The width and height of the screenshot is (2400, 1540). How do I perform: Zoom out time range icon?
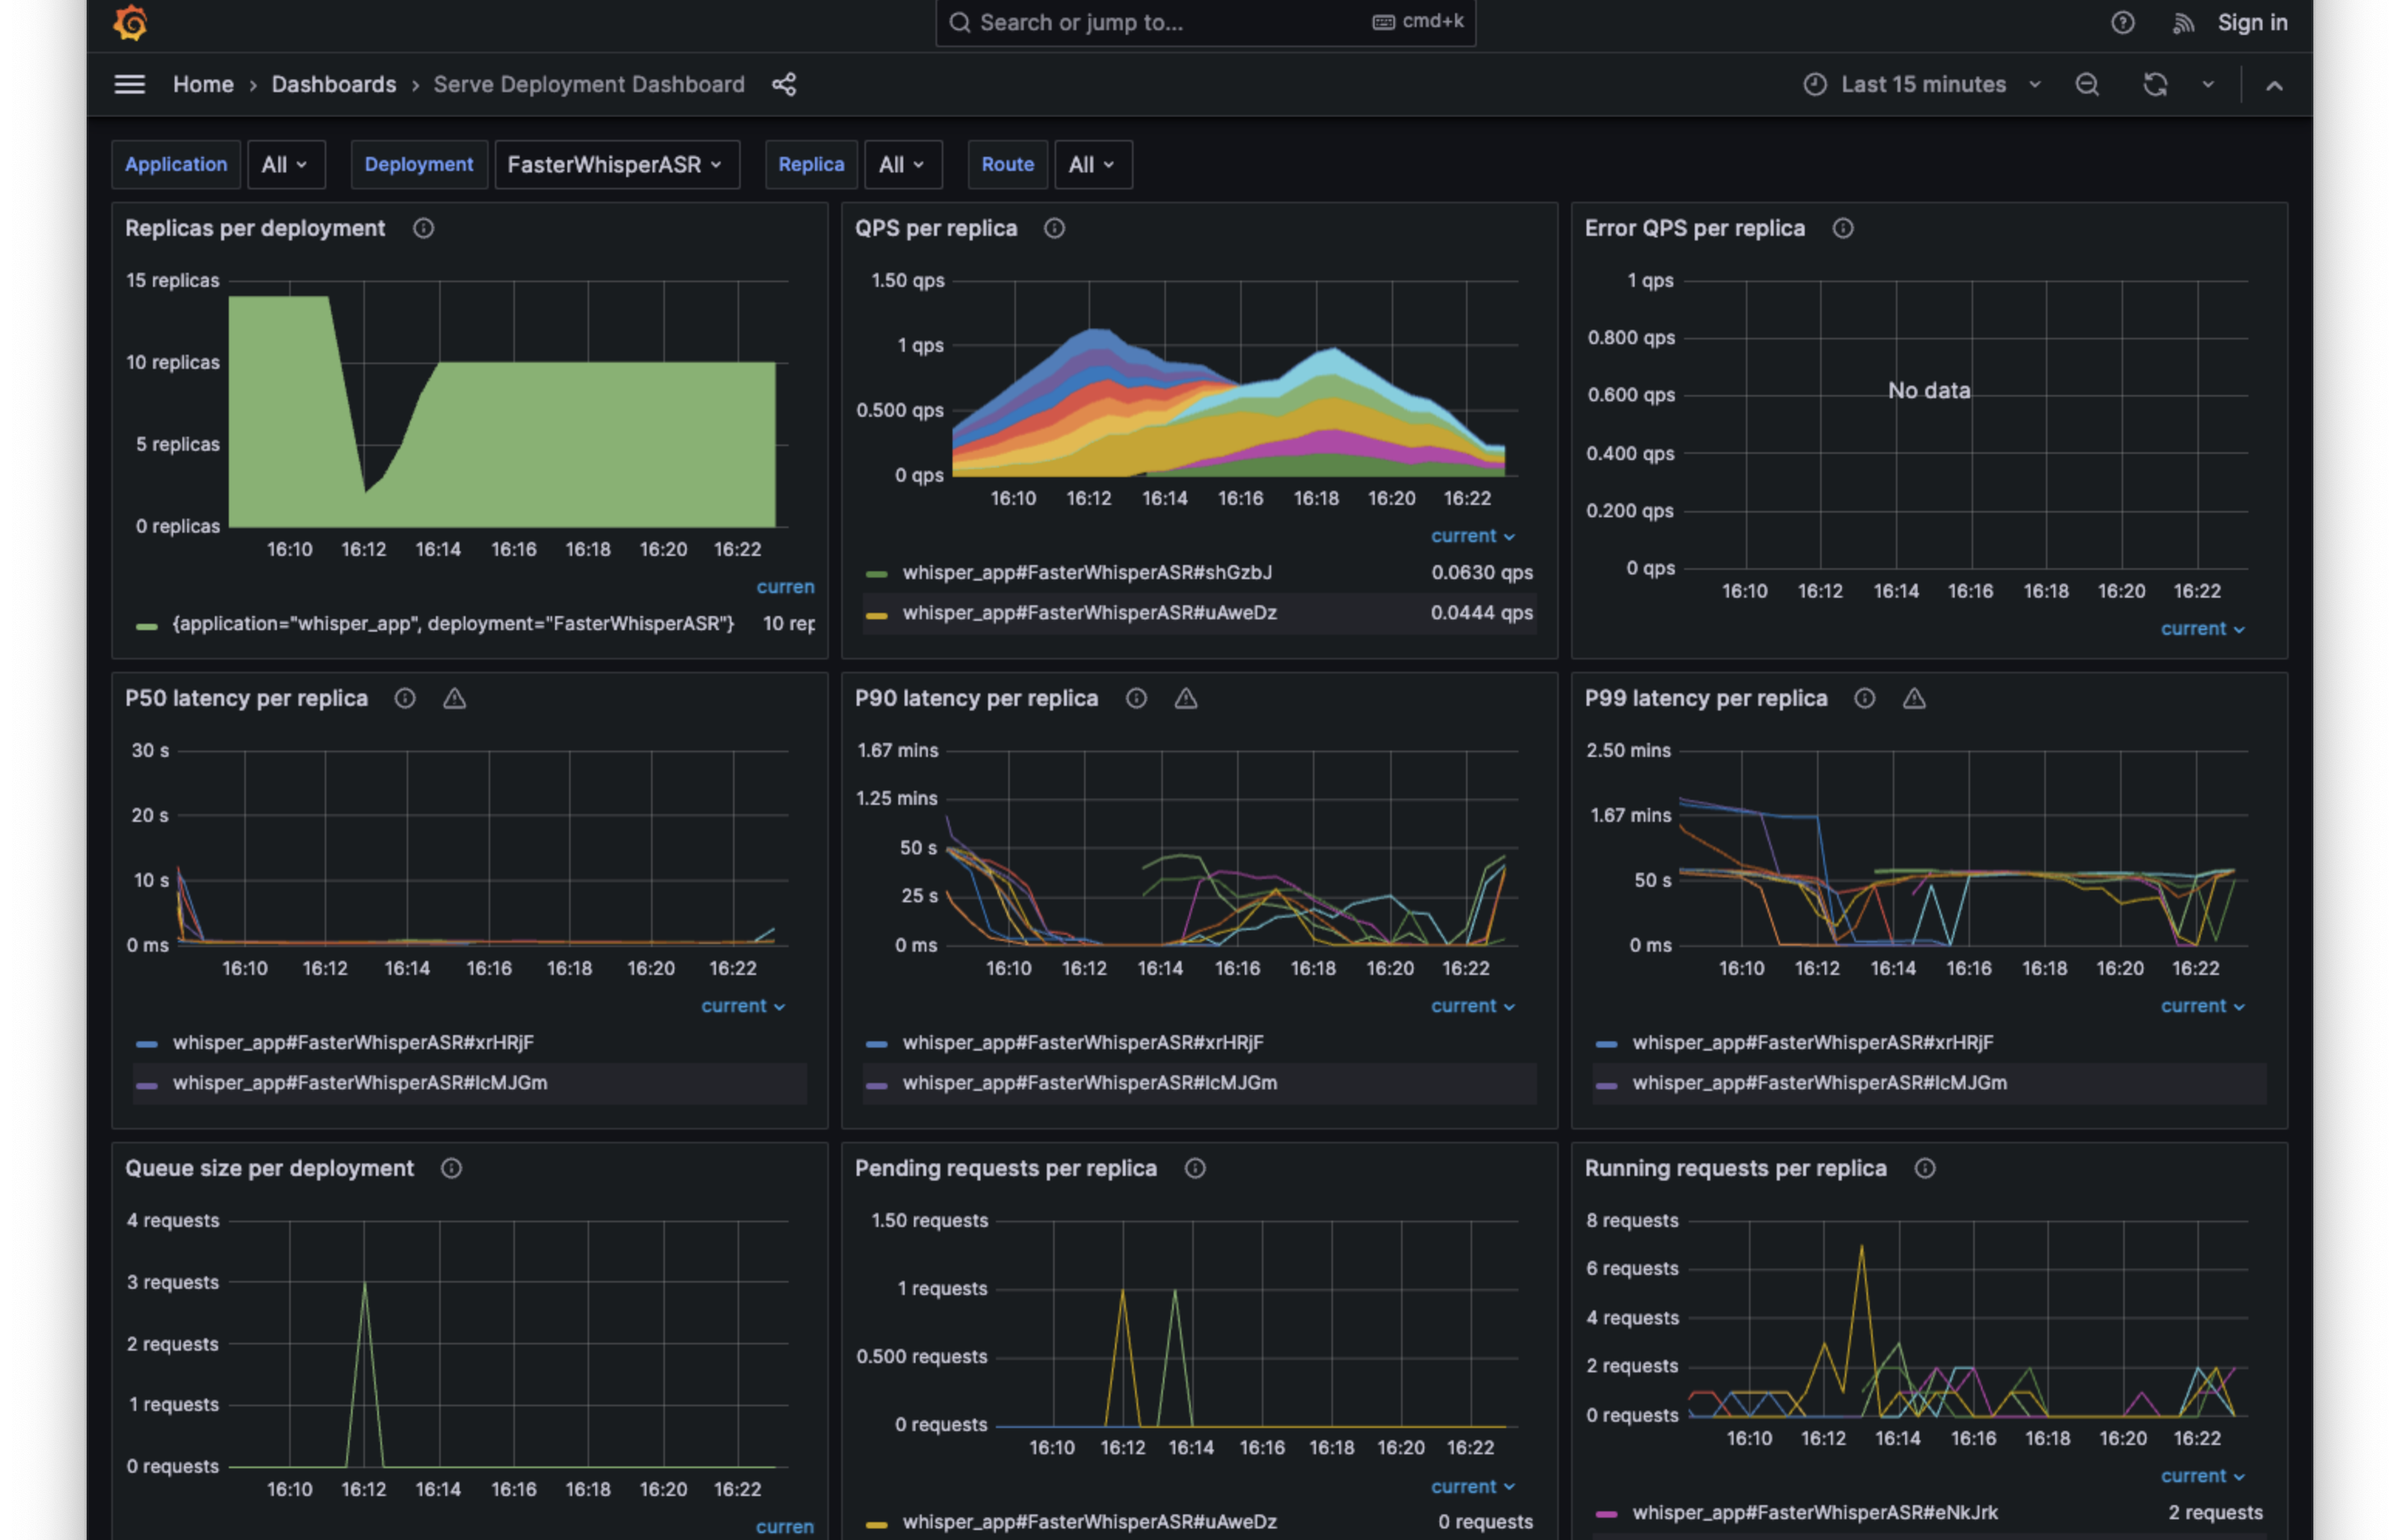(2087, 85)
